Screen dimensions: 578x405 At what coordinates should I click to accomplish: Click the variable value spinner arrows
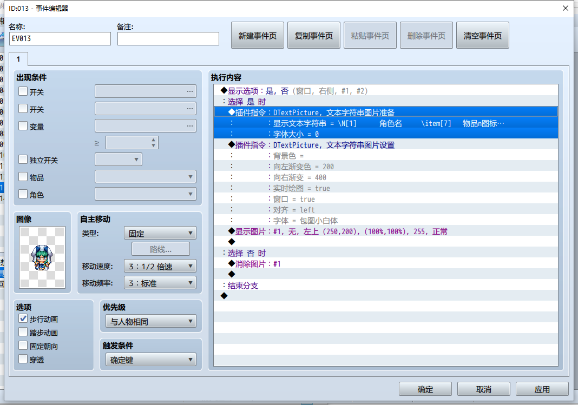[x=153, y=143]
